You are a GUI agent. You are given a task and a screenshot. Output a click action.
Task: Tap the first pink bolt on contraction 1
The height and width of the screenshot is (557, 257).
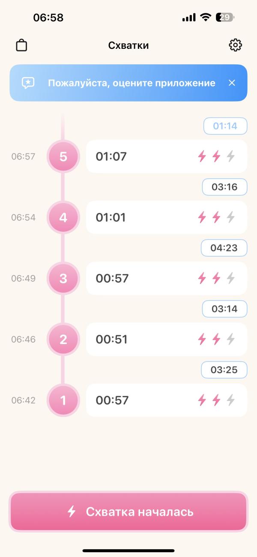[x=202, y=400]
